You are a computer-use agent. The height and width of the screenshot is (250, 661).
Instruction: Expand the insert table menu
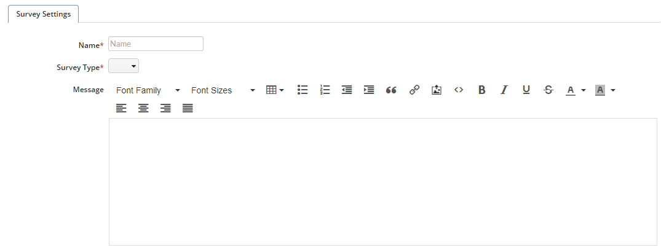pyautogui.click(x=275, y=90)
